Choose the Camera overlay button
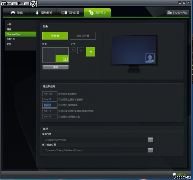The width and height of the screenshot is (193, 180). click(x=55, y=36)
